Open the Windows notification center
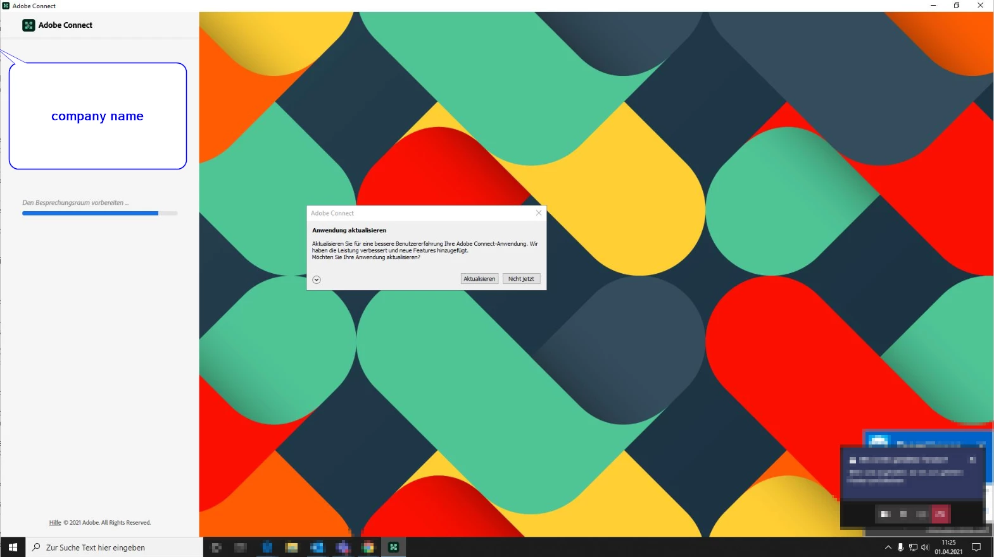The width and height of the screenshot is (994, 557). 976,548
